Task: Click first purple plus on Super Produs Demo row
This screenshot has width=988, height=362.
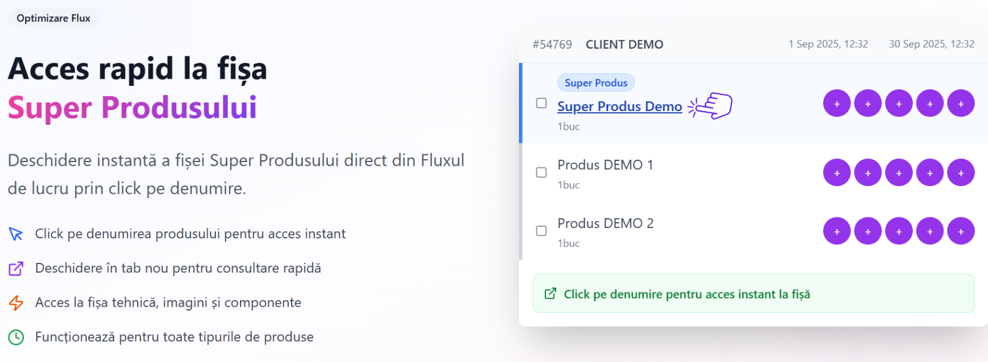Action: coord(836,103)
